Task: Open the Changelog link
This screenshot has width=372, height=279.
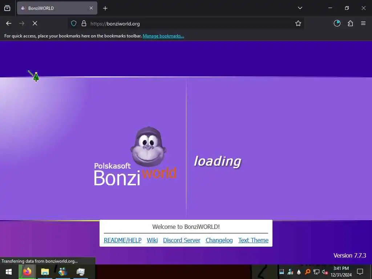Action: (219, 240)
